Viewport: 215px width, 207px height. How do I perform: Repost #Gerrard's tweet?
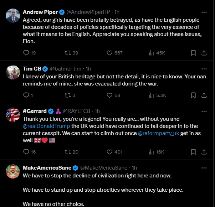pyautogui.click(x=66, y=152)
